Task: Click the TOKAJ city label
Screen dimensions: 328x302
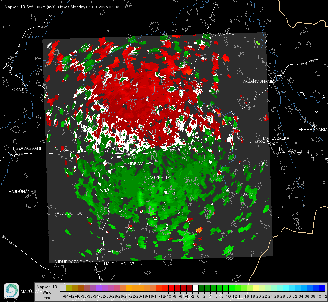Action: click(16, 90)
